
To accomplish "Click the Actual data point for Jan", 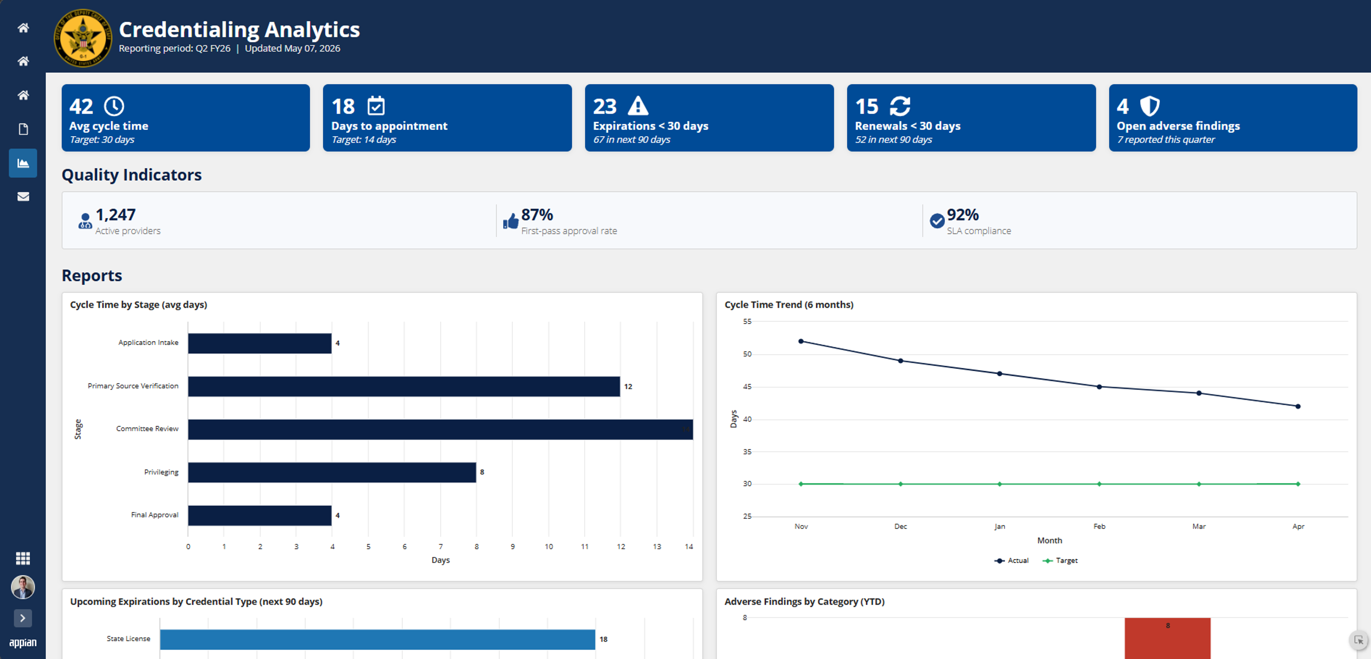I will [1000, 374].
